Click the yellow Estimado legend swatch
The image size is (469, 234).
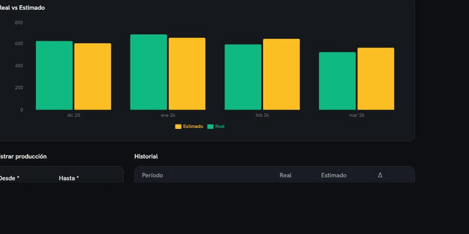click(178, 126)
